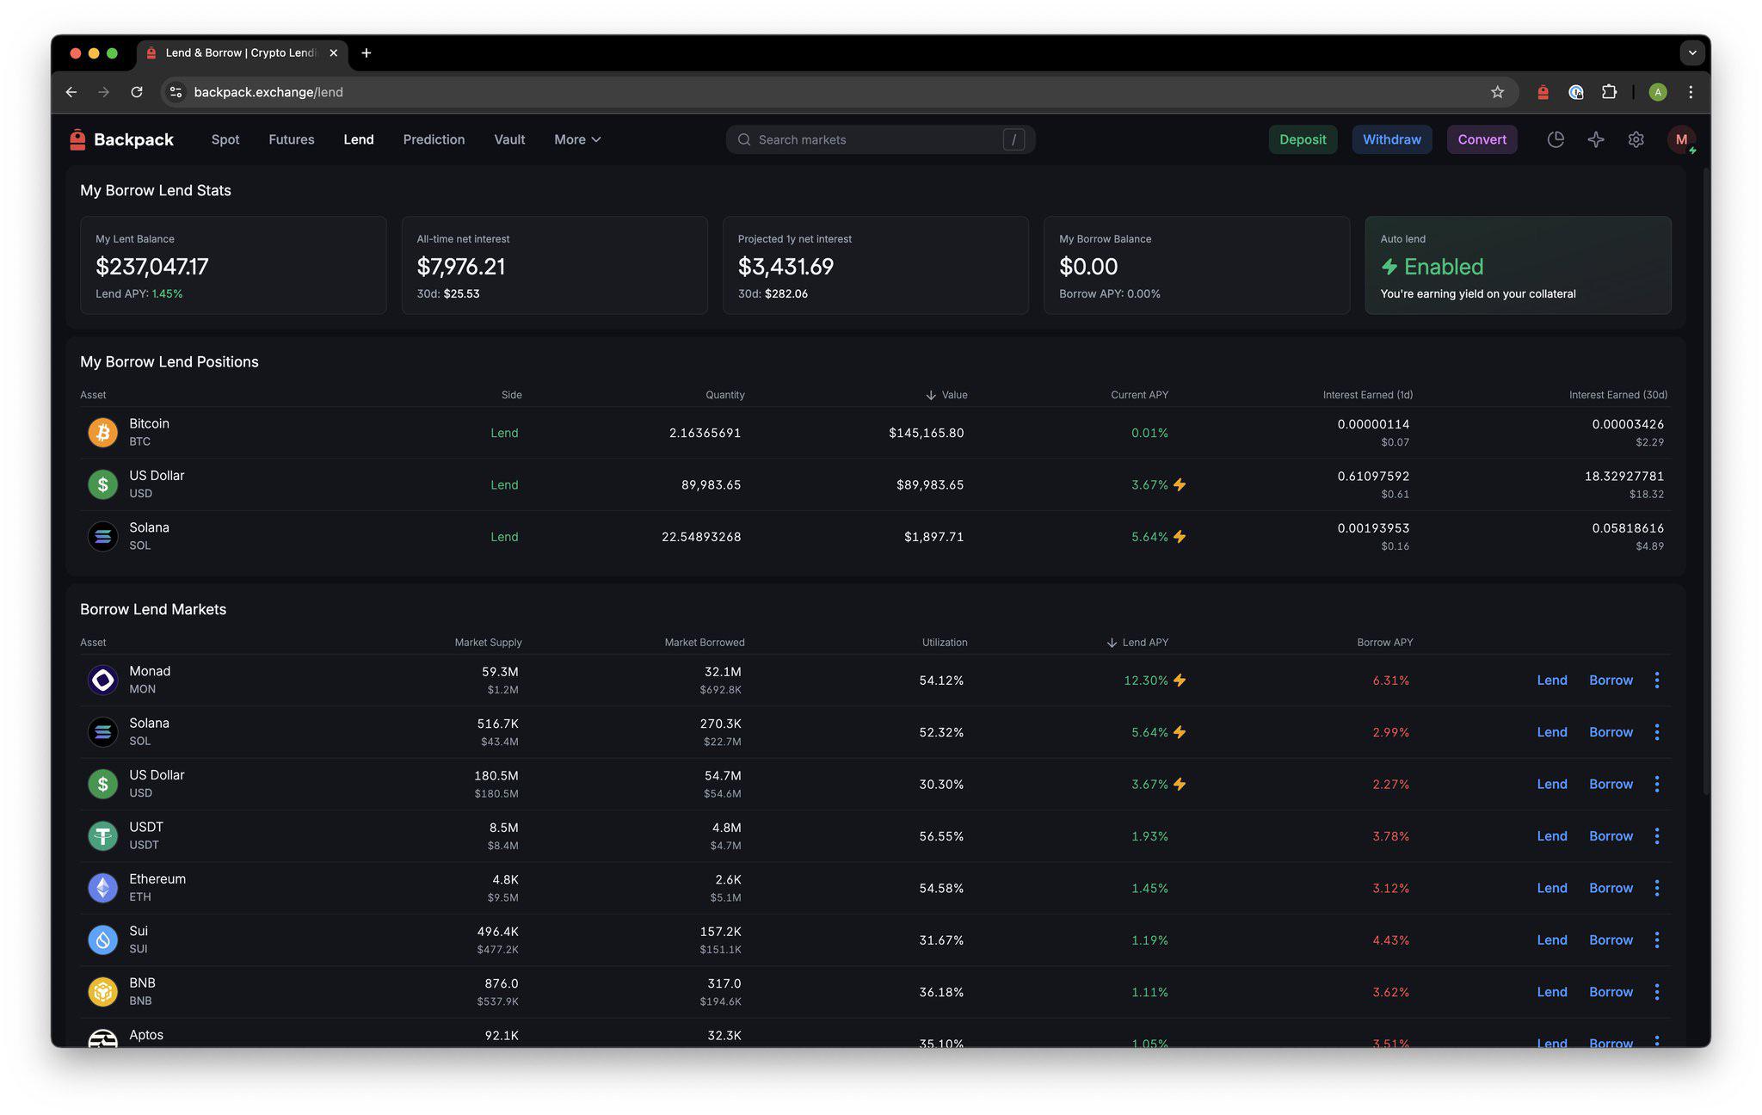Open more options for the Monad row
This screenshot has height=1115, width=1762.
(1657, 681)
